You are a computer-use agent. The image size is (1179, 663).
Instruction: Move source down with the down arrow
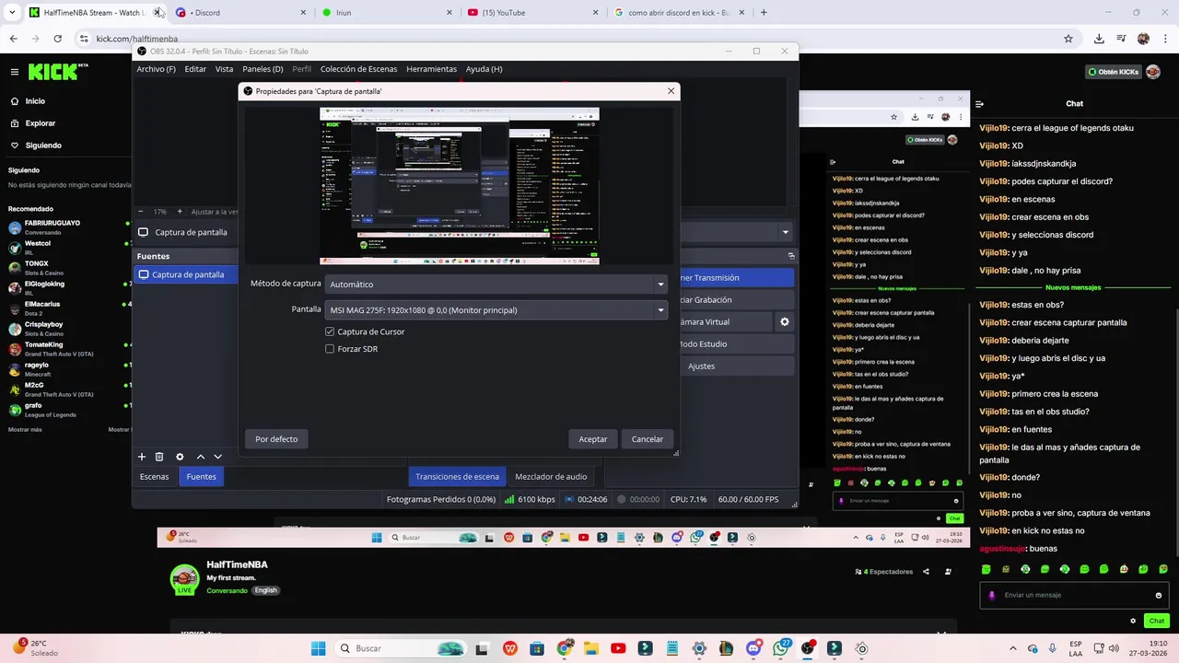pyautogui.click(x=217, y=457)
